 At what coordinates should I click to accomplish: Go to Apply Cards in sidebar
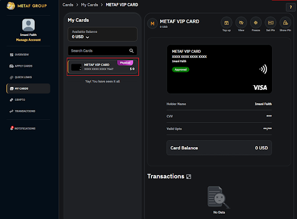(28, 66)
